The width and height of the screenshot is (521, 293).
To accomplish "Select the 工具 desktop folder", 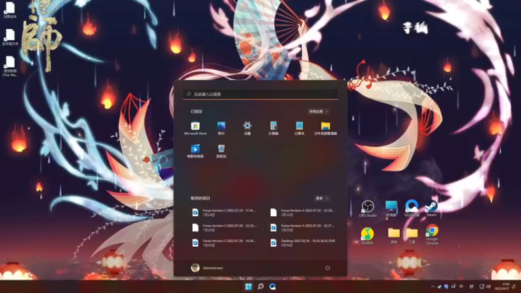I will pos(412,236).
